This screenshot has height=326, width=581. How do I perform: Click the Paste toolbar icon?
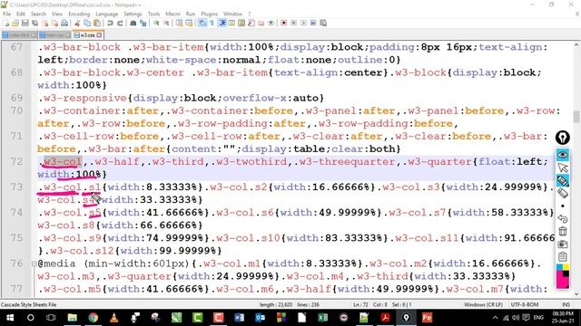pos(97,23)
